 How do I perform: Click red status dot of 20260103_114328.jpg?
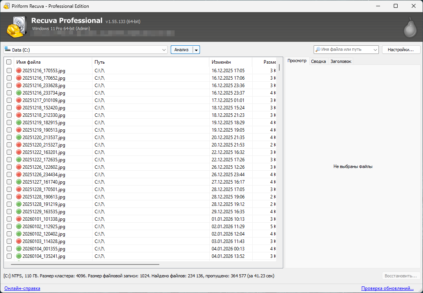pos(19,241)
